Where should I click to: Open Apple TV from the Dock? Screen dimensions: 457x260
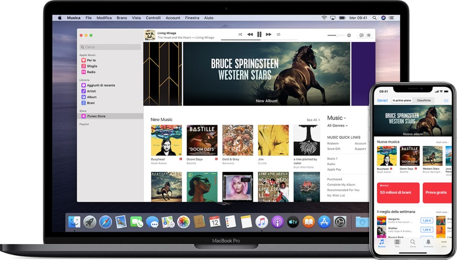point(293,222)
